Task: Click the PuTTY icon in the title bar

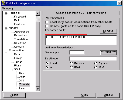Action: click(4, 3)
